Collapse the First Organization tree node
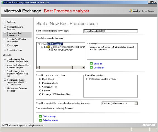 [x=39, y=44]
